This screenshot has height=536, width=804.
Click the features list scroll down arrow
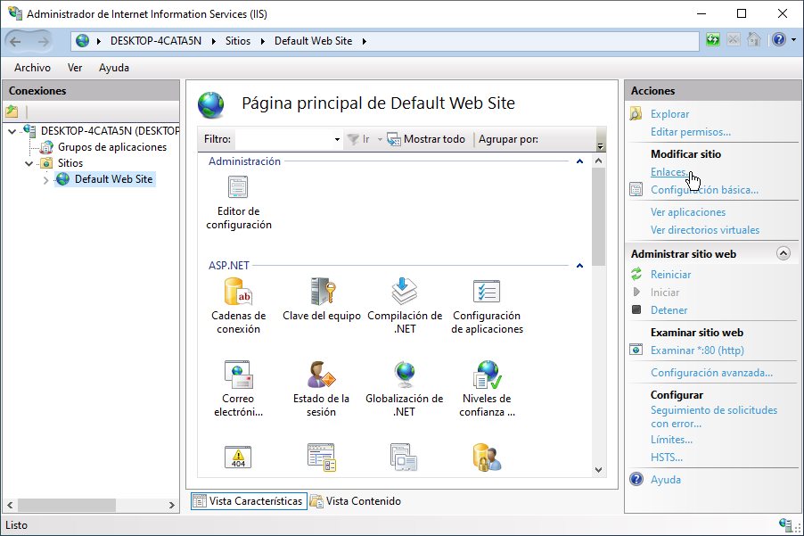598,470
